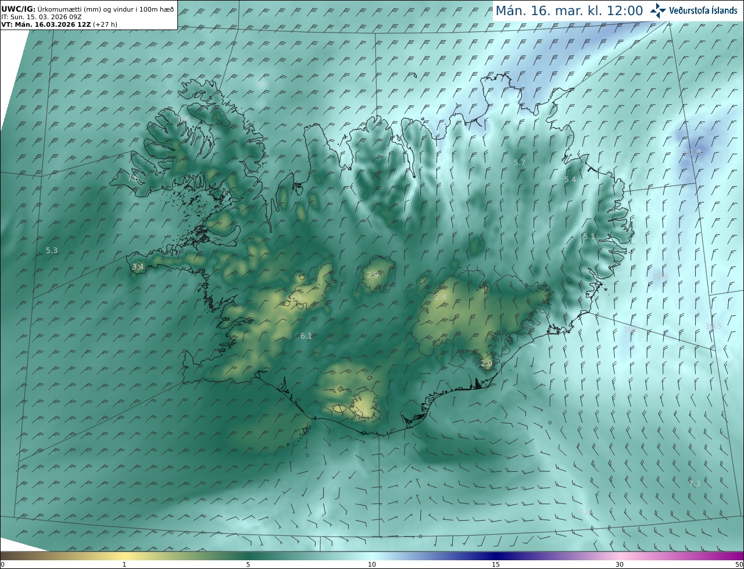Screen dimensions: 744x569
Task: Click the 7.6 value in the Westfjords
Action: [x=133, y=178]
